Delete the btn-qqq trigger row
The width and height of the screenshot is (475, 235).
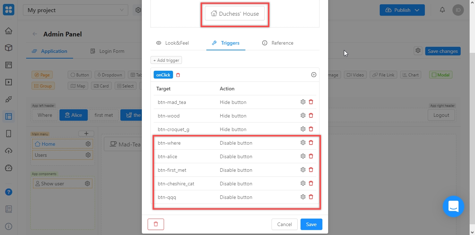point(311,197)
